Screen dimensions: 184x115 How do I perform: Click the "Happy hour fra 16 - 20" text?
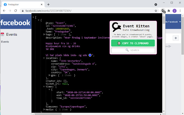(61, 43)
